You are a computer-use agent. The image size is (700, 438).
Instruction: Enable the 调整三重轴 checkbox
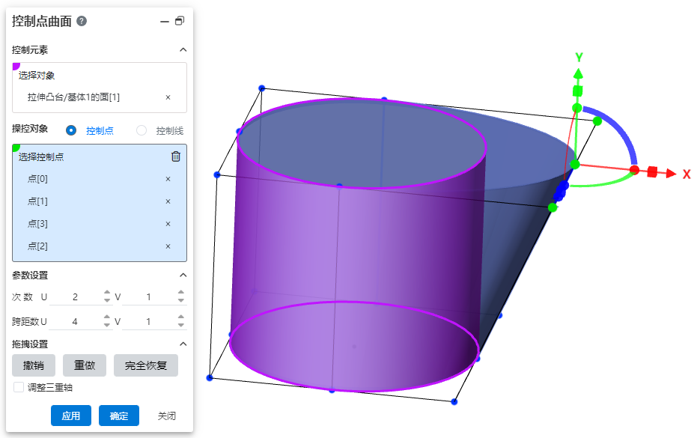[19, 387]
